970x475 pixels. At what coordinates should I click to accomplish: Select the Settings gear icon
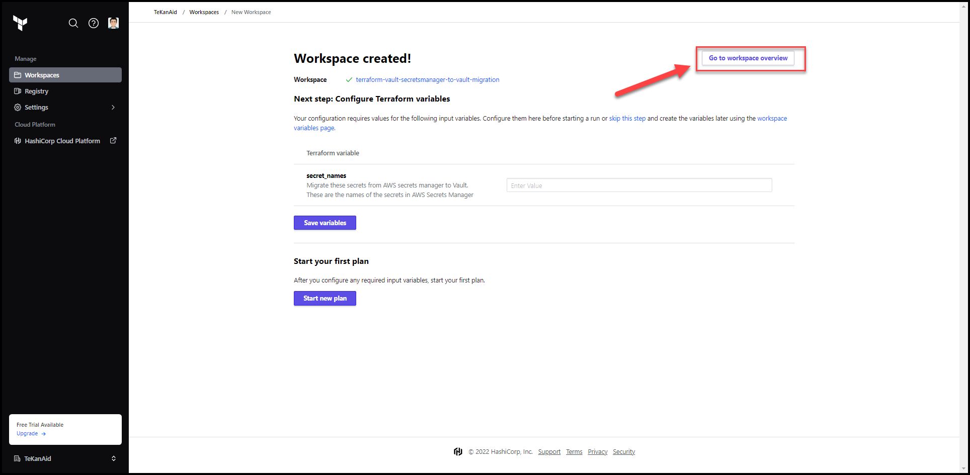click(x=18, y=107)
